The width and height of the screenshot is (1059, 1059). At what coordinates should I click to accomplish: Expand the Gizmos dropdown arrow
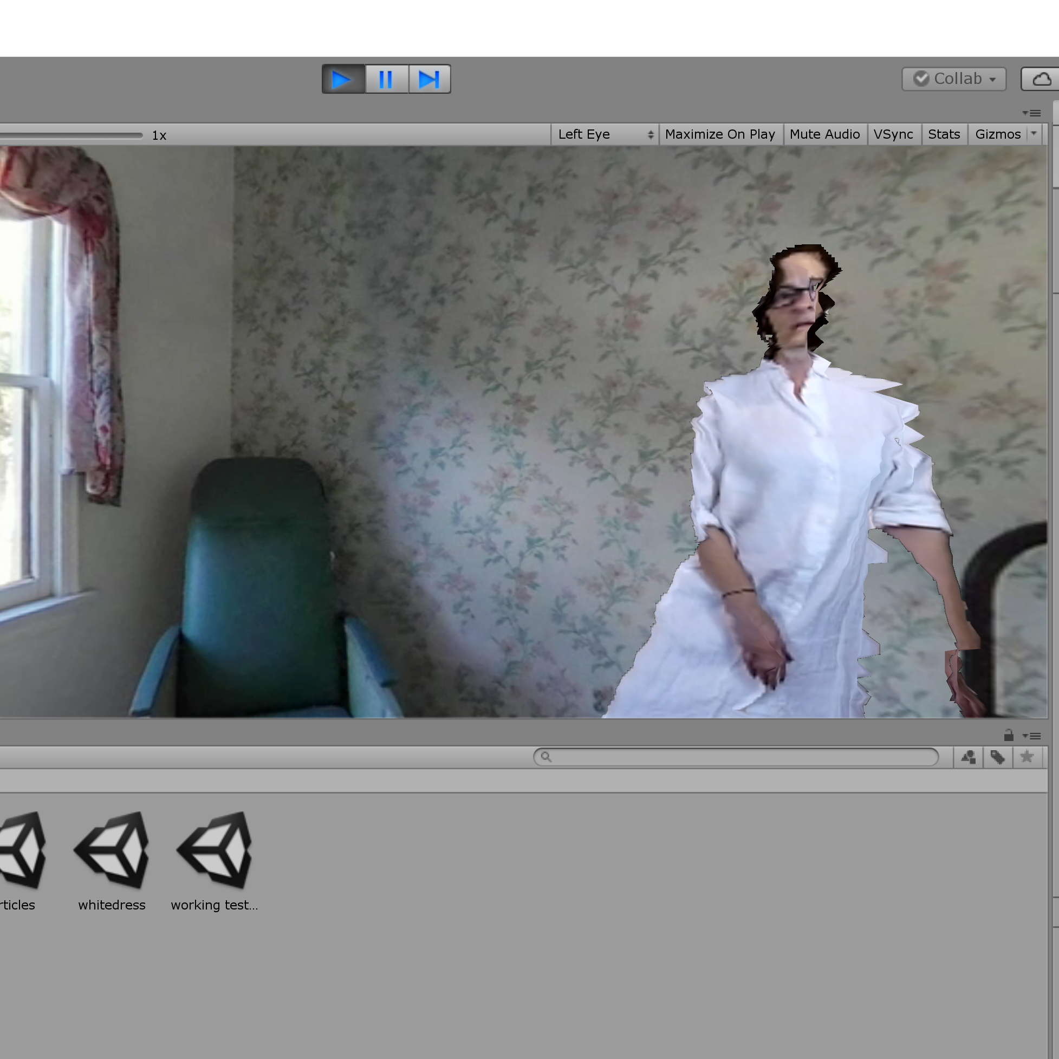click(1034, 134)
